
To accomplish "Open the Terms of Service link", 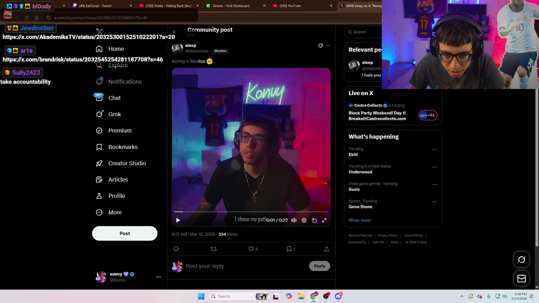I will point(360,236).
